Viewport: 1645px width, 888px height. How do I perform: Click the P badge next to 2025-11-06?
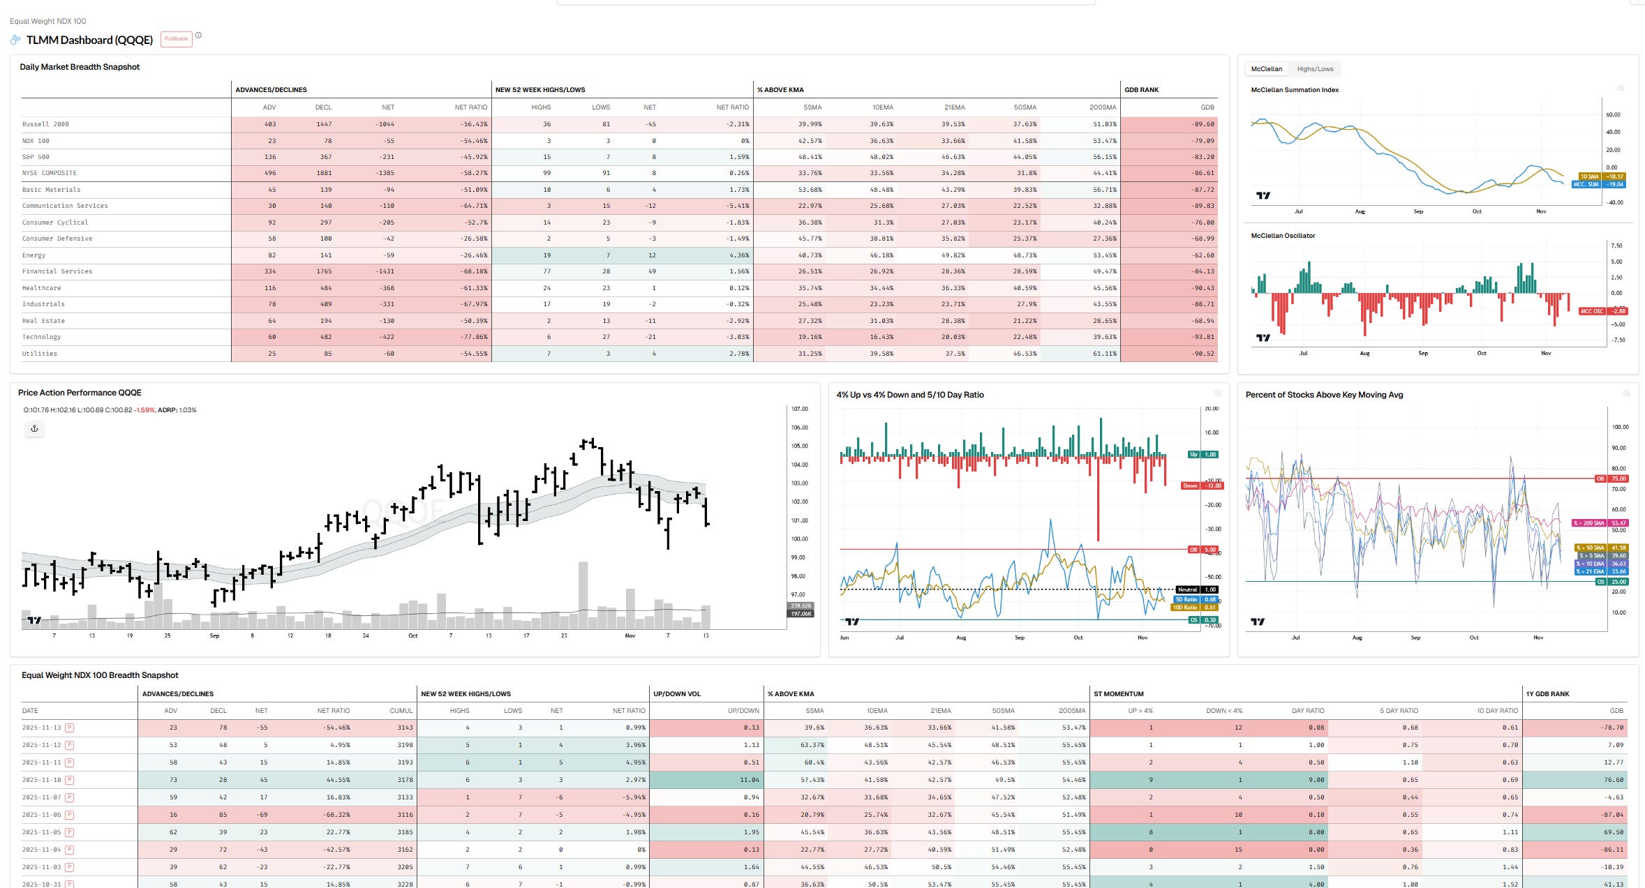coord(70,815)
